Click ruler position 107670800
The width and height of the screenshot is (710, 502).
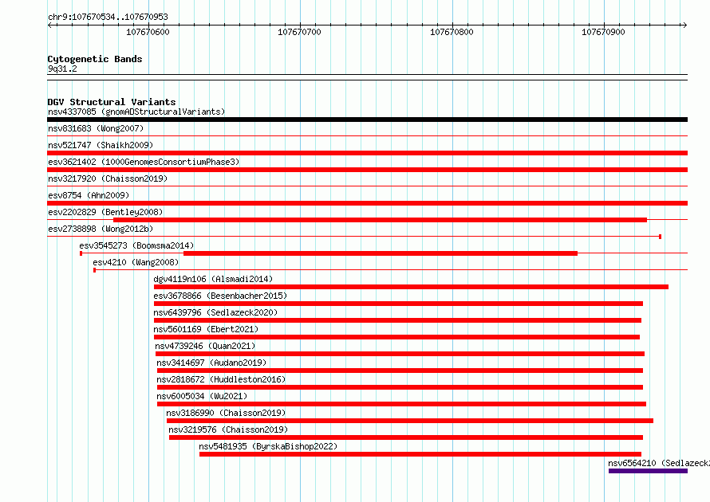452,32
